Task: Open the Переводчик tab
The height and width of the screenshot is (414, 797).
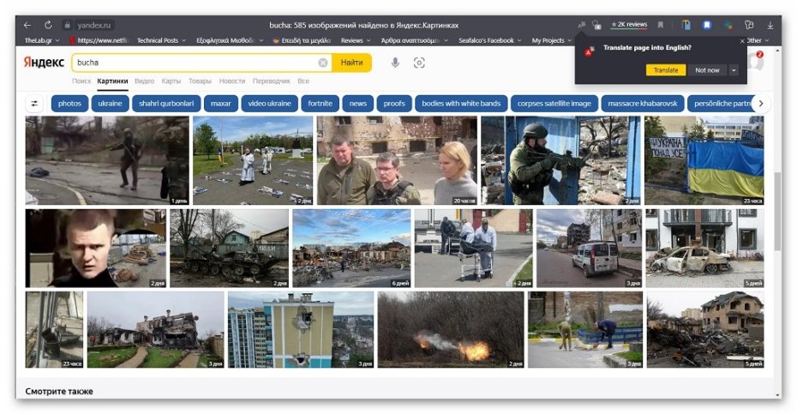Action: 272,81
